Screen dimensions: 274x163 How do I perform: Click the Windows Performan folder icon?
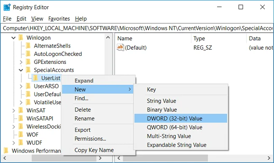coord(6,151)
